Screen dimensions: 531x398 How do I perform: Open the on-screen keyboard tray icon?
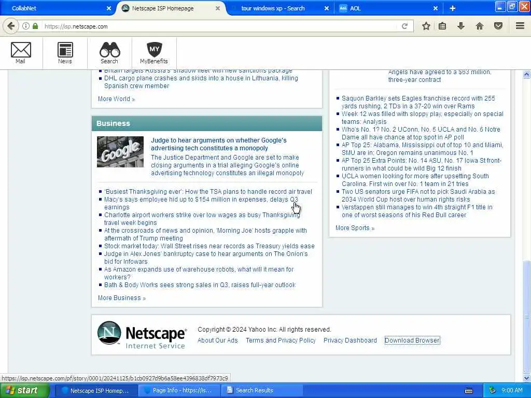tap(469, 391)
